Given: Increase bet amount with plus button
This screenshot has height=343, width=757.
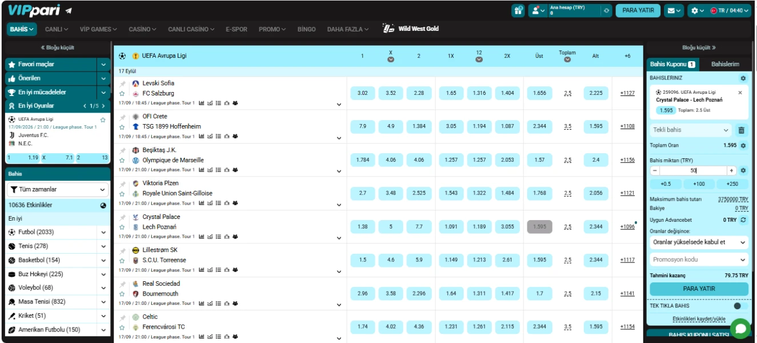Looking at the screenshot, I should pyautogui.click(x=731, y=170).
